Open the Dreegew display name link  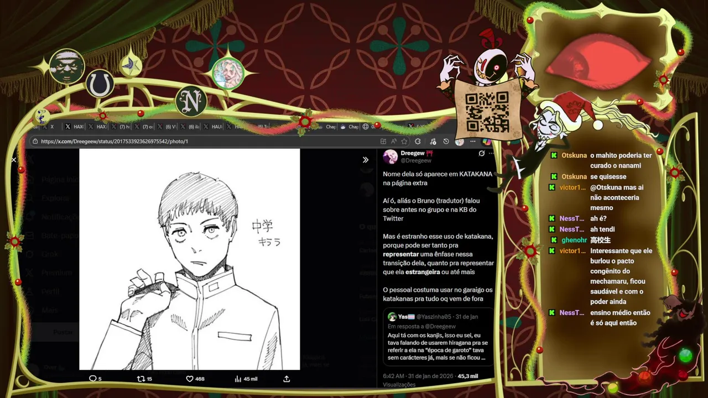point(413,153)
